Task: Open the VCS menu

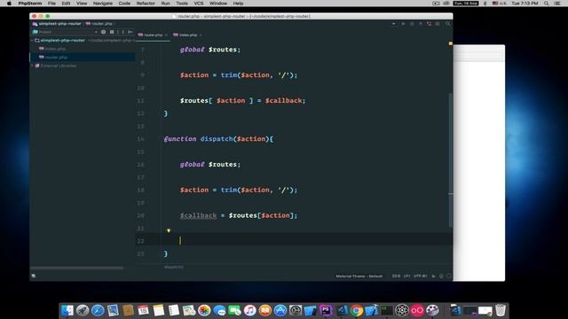Action: point(199,4)
